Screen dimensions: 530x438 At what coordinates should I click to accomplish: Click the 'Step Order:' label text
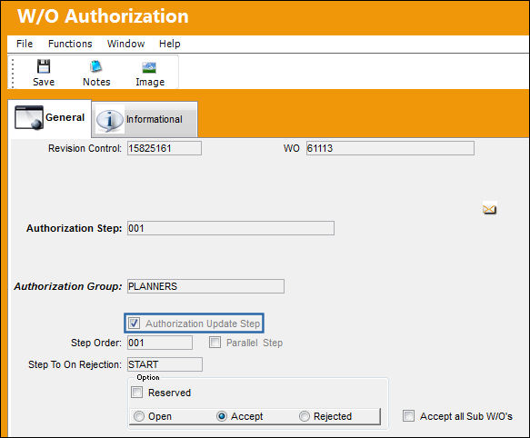pos(96,343)
